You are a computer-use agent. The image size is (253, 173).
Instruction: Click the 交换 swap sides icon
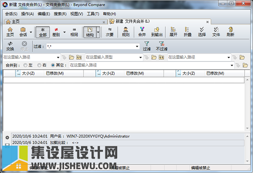coord(10,46)
